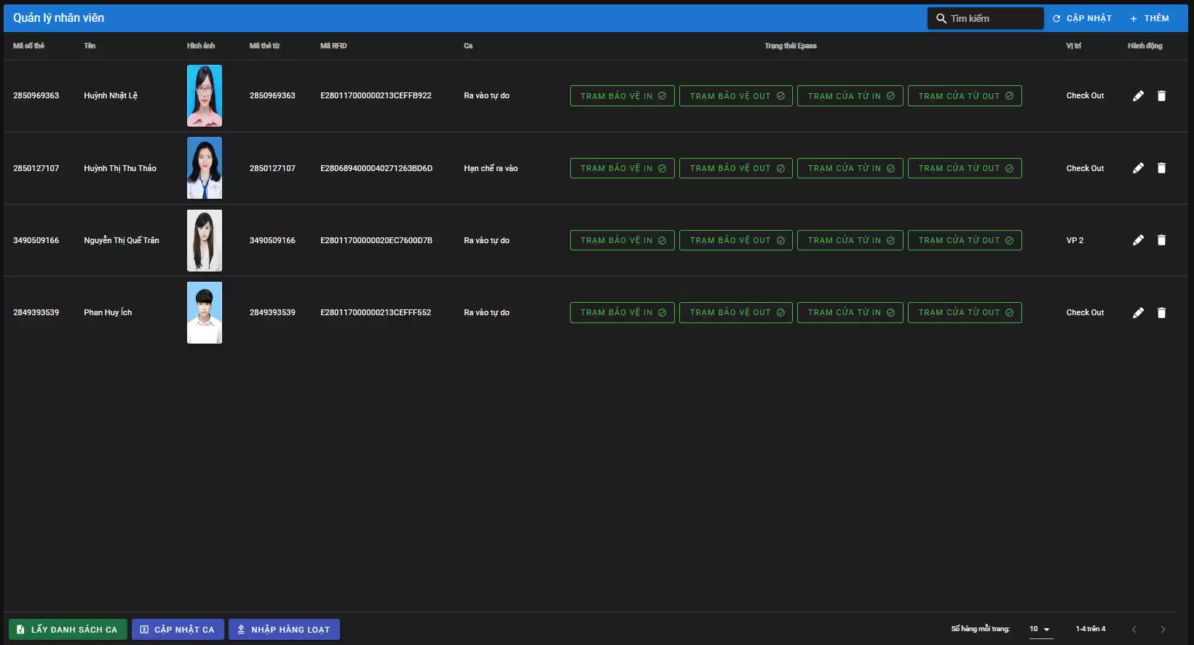Toggle TRẠM BẢO VỆ OUT for Huỳnh Thị Thu Thảo
The width and height of the screenshot is (1194, 645).
(x=735, y=168)
